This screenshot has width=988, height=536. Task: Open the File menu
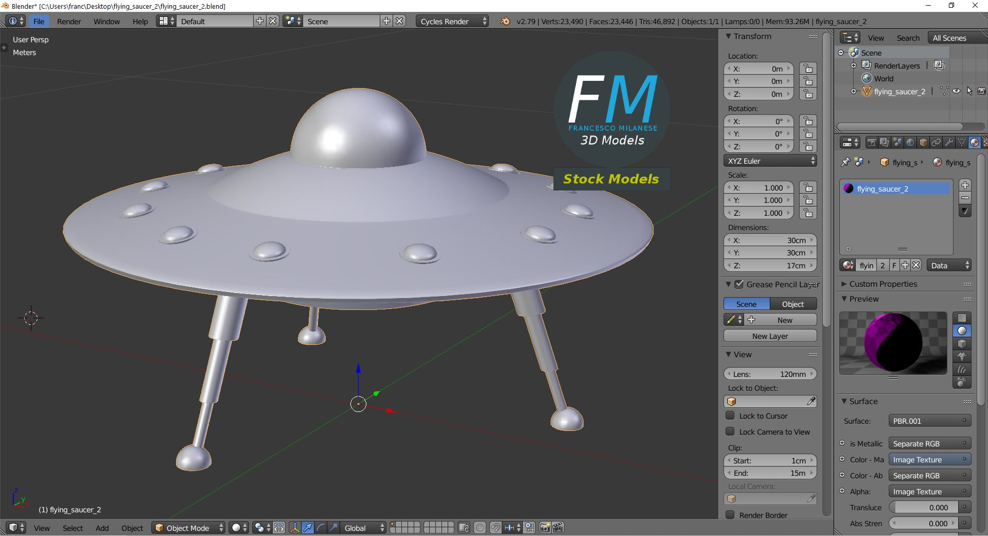coord(39,21)
